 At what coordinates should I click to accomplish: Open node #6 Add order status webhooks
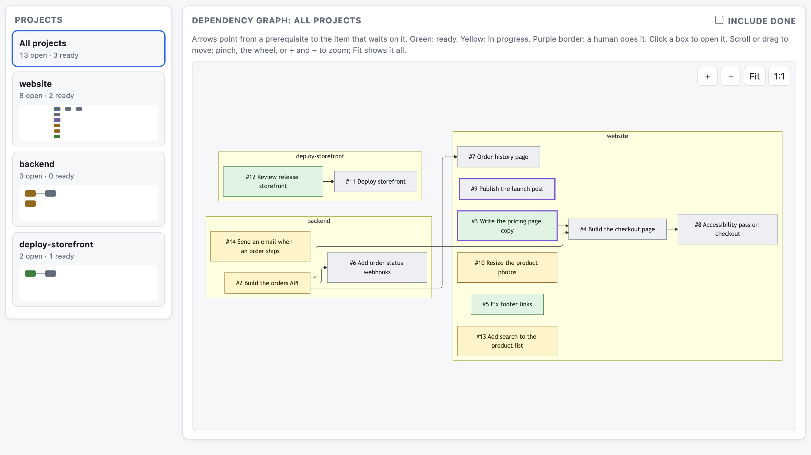(x=377, y=268)
